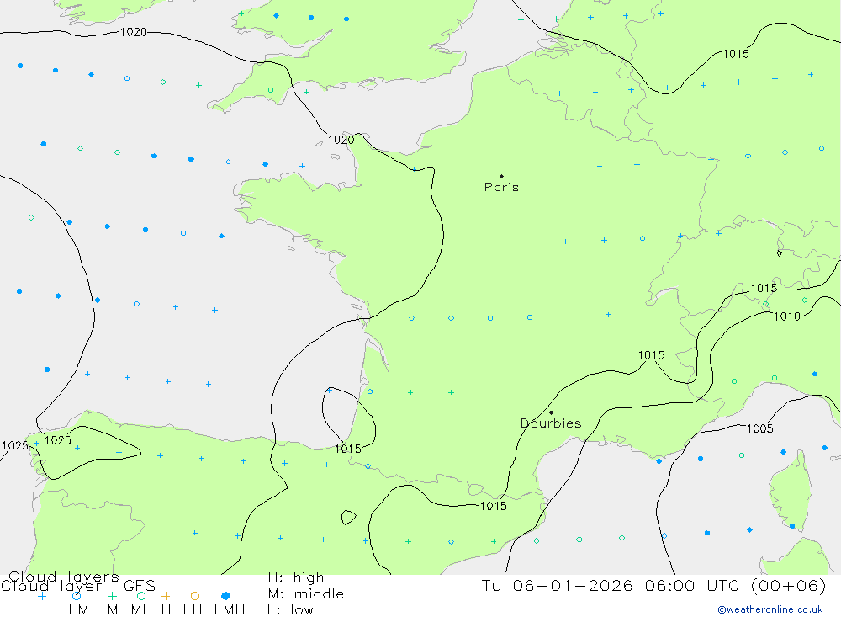Click the 1015 label directly above 1010

[764, 288]
